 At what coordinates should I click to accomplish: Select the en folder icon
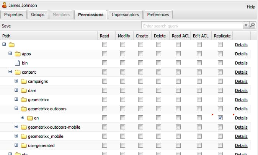[x=30, y=118]
